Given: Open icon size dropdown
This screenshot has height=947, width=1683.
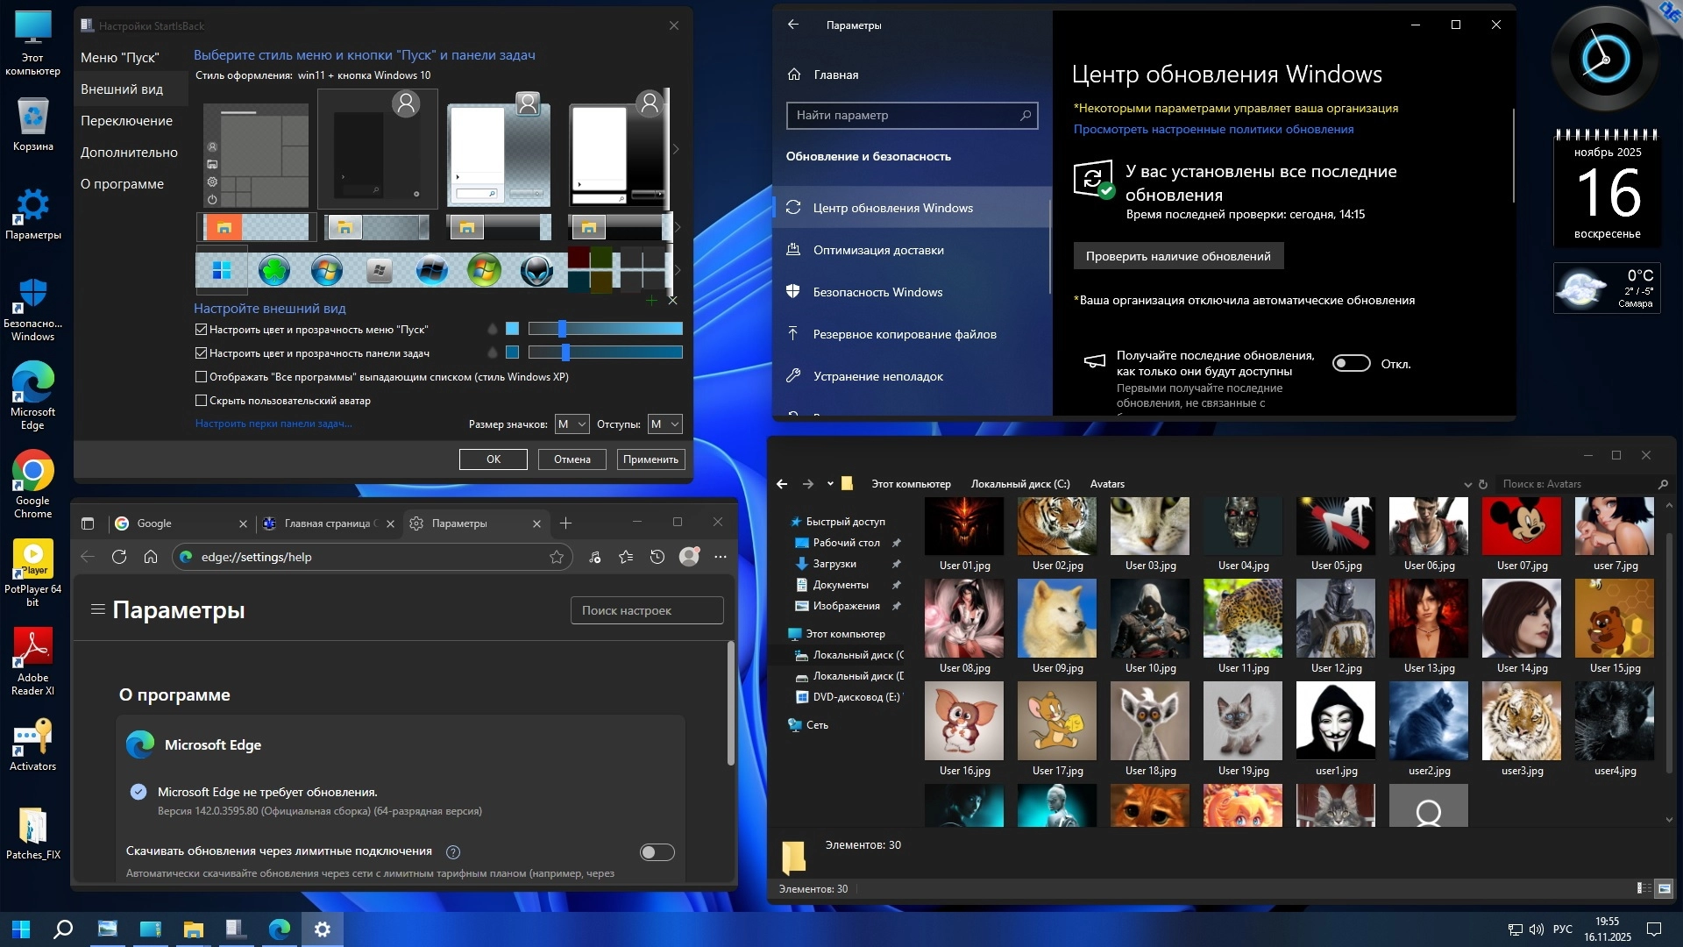Looking at the screenshot, I should point(572,424).
